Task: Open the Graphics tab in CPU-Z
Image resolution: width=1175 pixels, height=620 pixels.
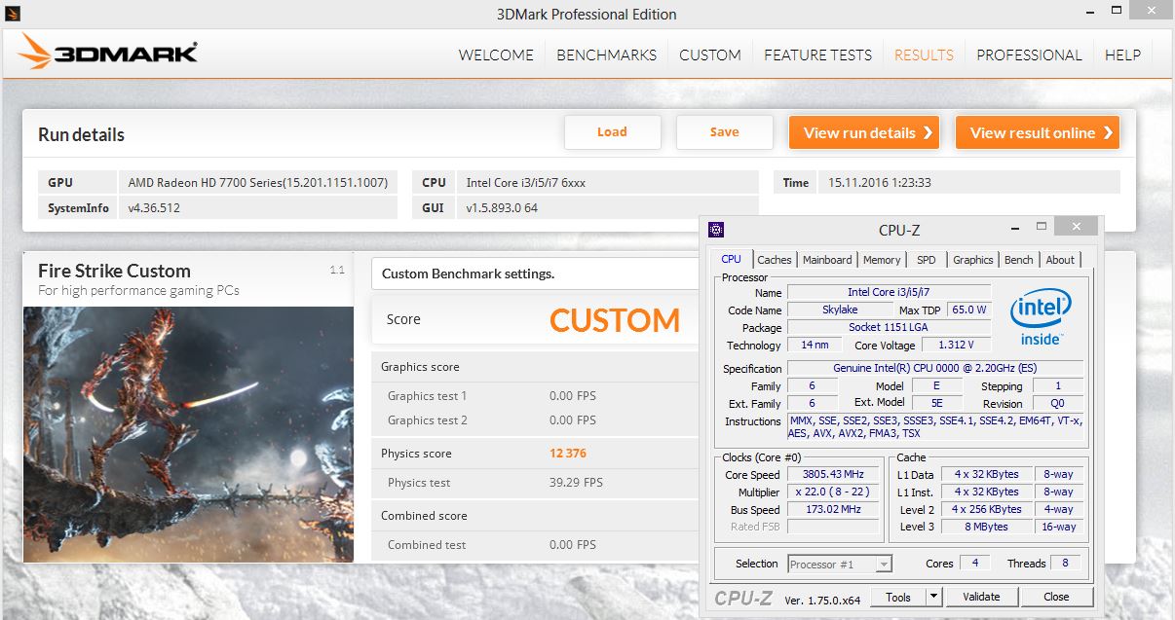Action: pyautogui.click(x=972, y=260)
